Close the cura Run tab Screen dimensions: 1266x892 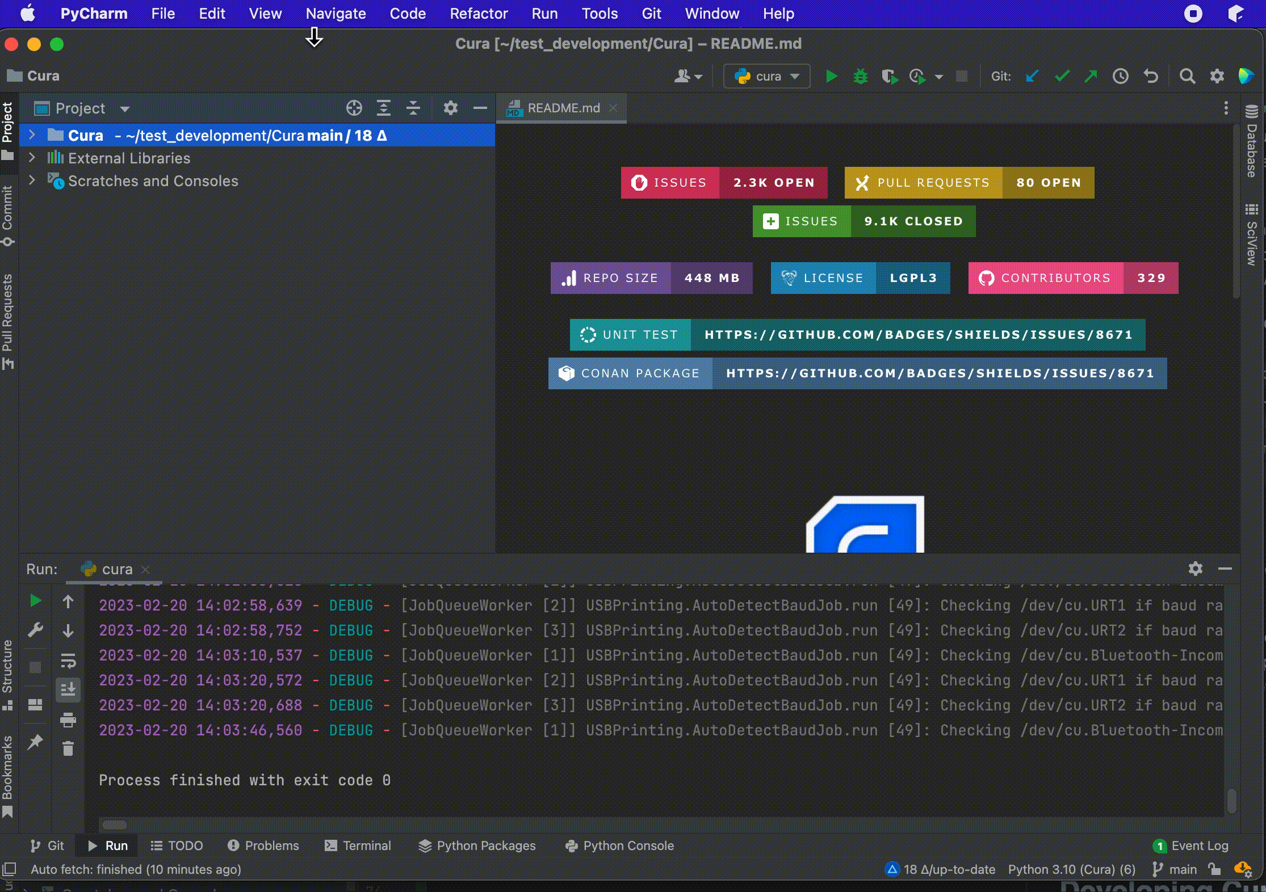[145, 569]
